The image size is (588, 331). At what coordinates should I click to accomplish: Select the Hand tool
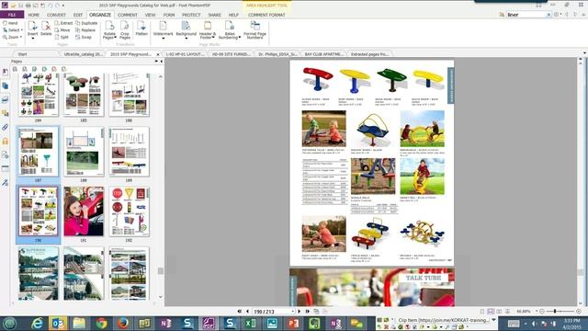(x=10, y=23)
